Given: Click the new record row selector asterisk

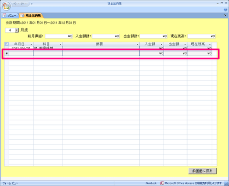Looking at the screenshot, I should click(x=7, y=53).
